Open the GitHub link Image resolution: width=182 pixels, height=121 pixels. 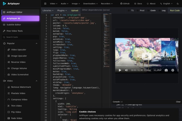[x=125, y=4]
